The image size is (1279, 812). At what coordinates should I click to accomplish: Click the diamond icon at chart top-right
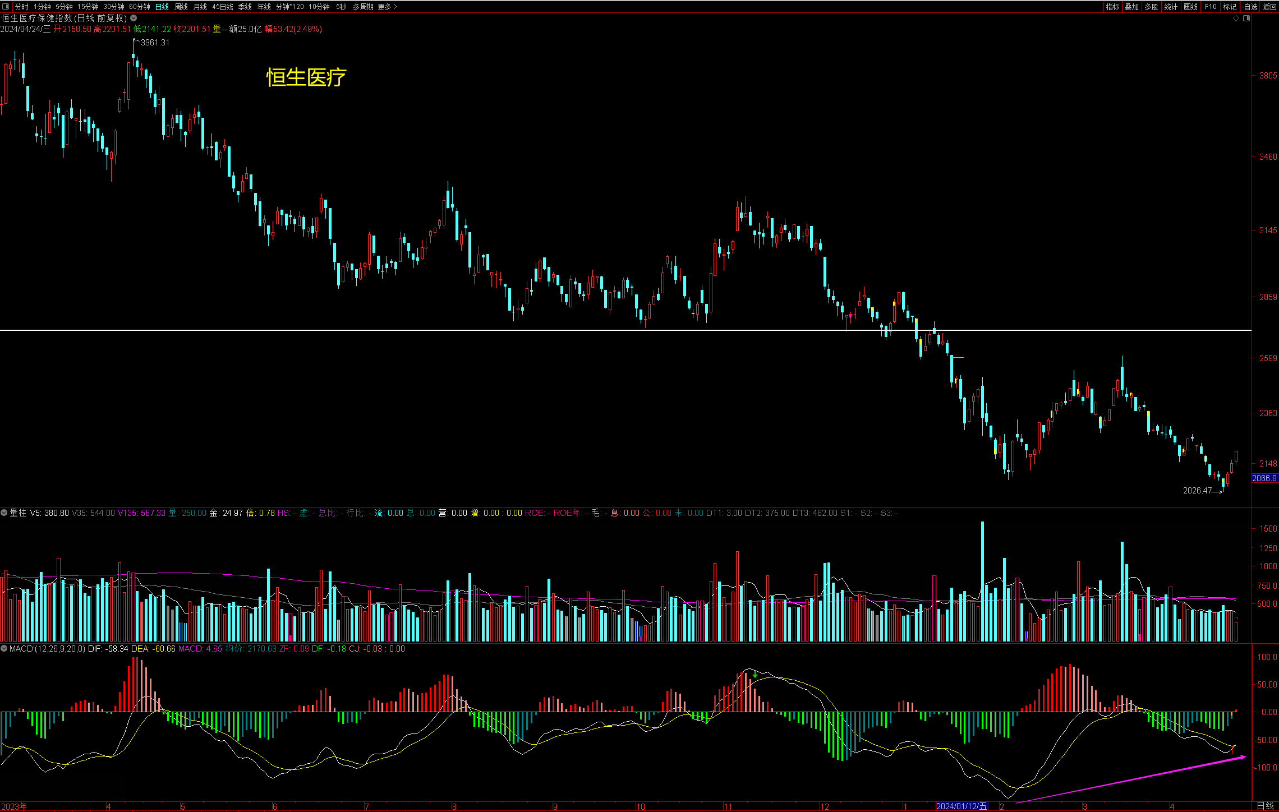click(1236, 19)
